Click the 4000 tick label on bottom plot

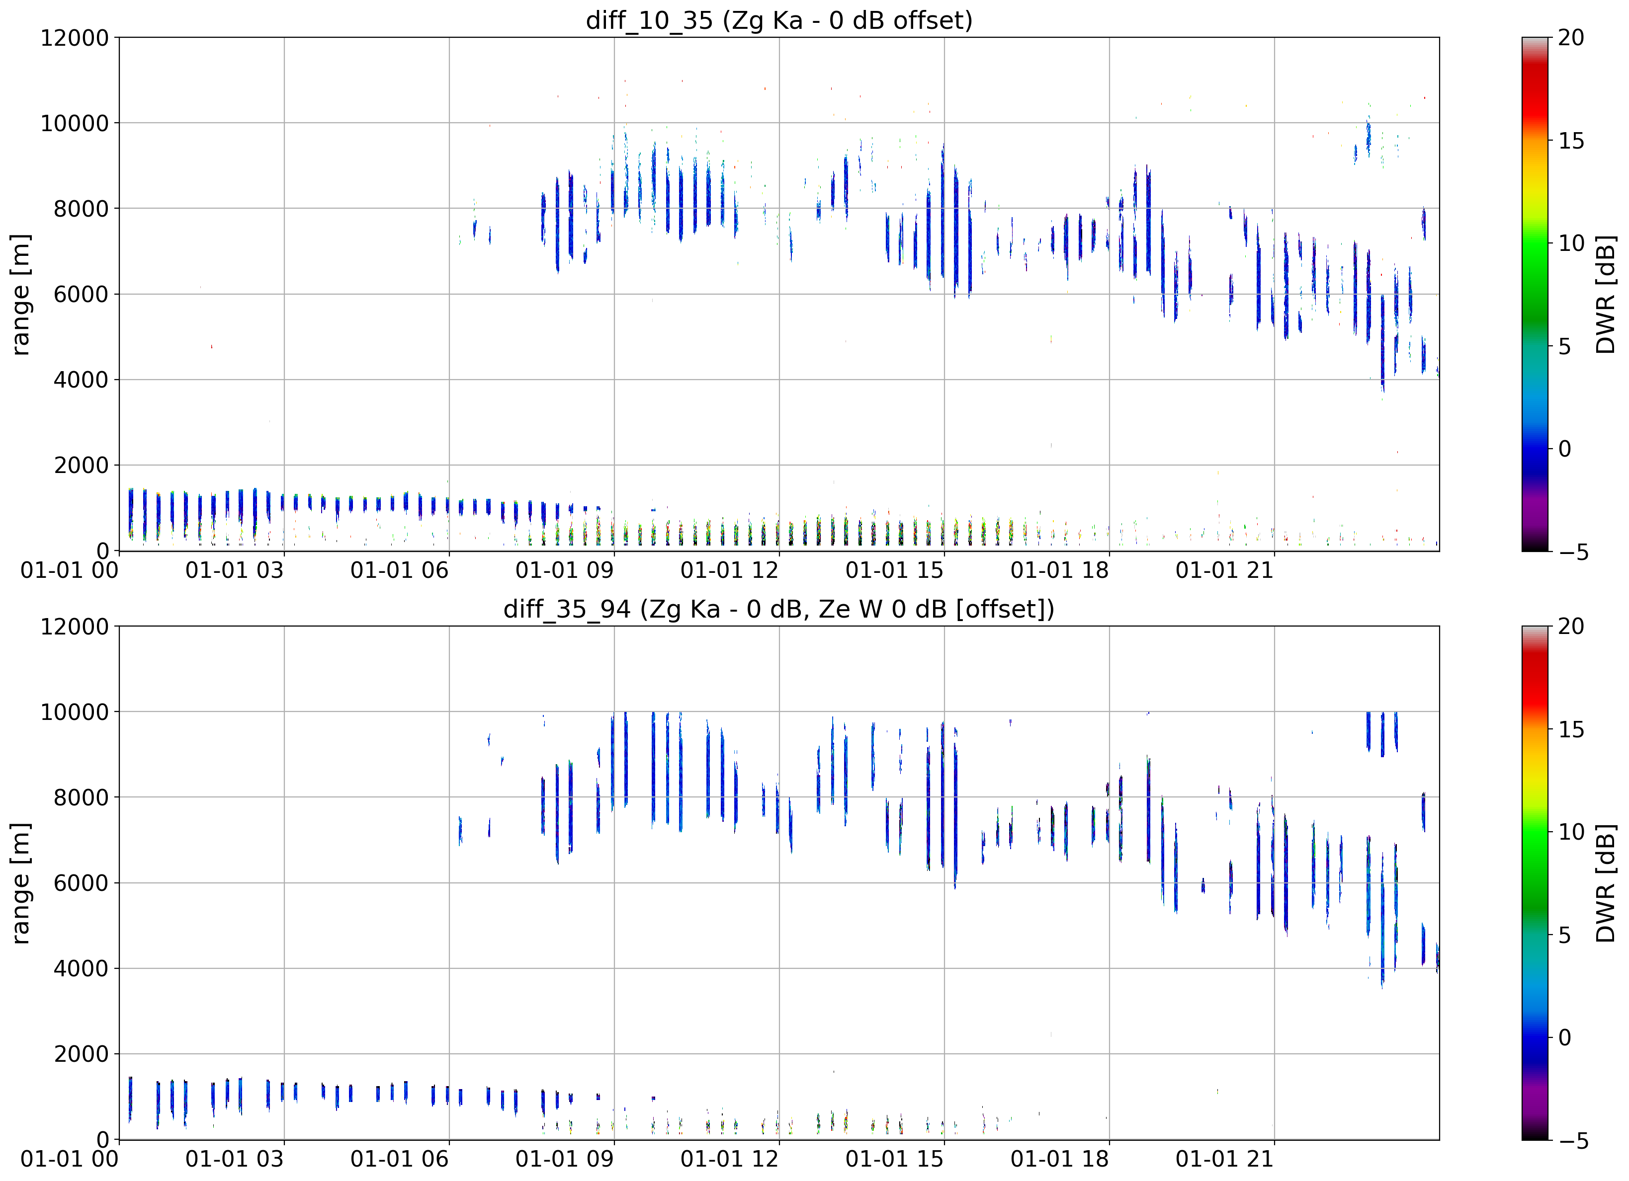[x=81, y=968]
